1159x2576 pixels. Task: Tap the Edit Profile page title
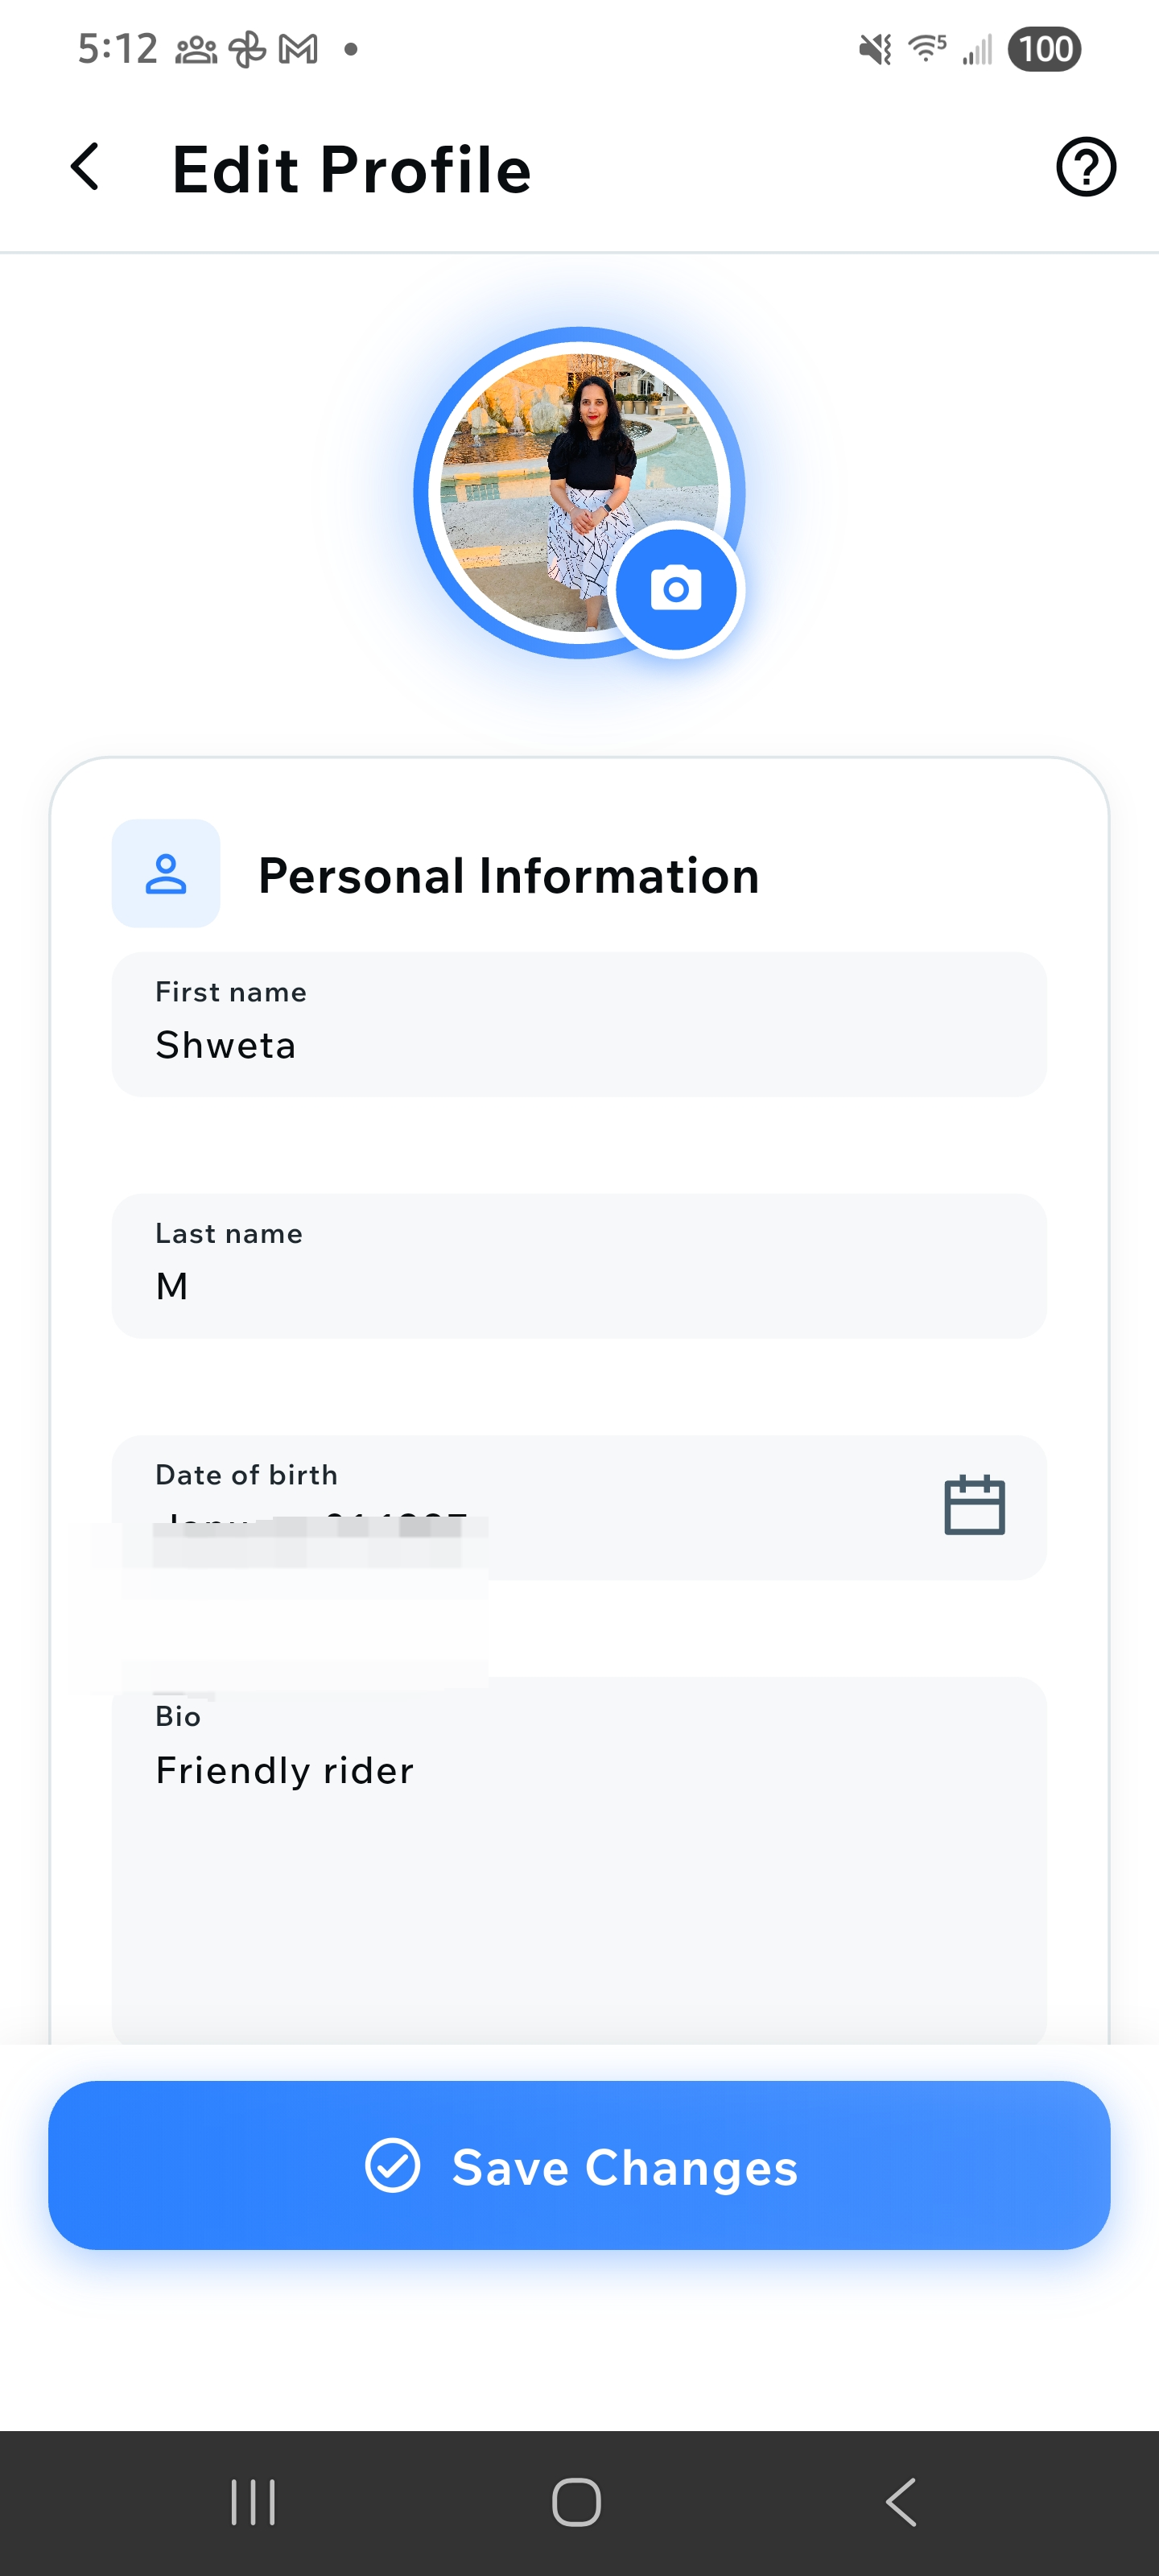(x=351, y=169)
